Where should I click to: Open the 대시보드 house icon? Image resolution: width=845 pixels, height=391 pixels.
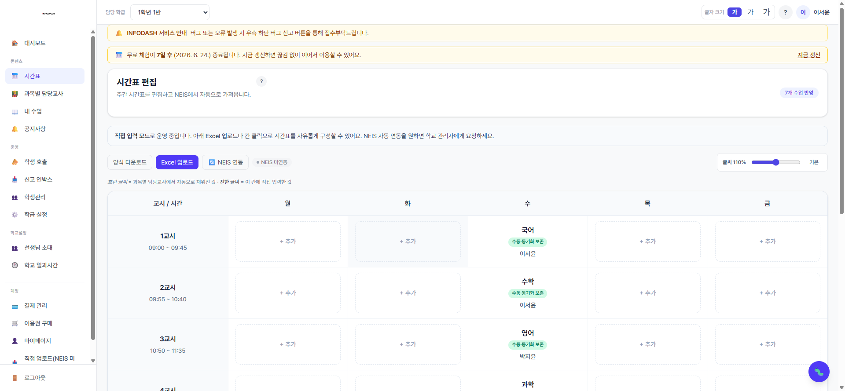pyautogui.click(x=15, y=43)
